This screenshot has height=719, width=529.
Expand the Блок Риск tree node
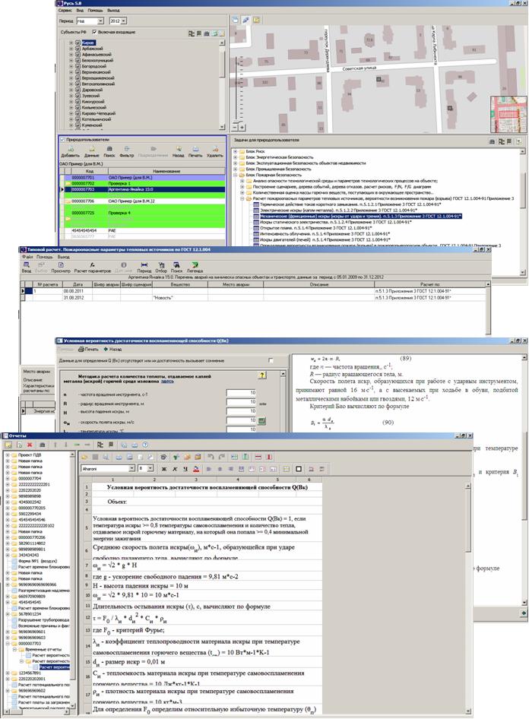234,150
